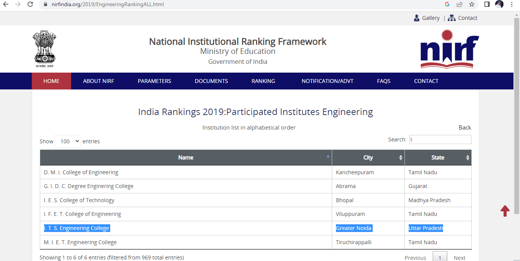Click the Previous pagination button

415,258
